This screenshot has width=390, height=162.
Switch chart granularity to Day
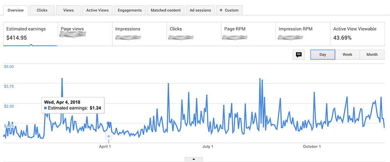point(323,55)
